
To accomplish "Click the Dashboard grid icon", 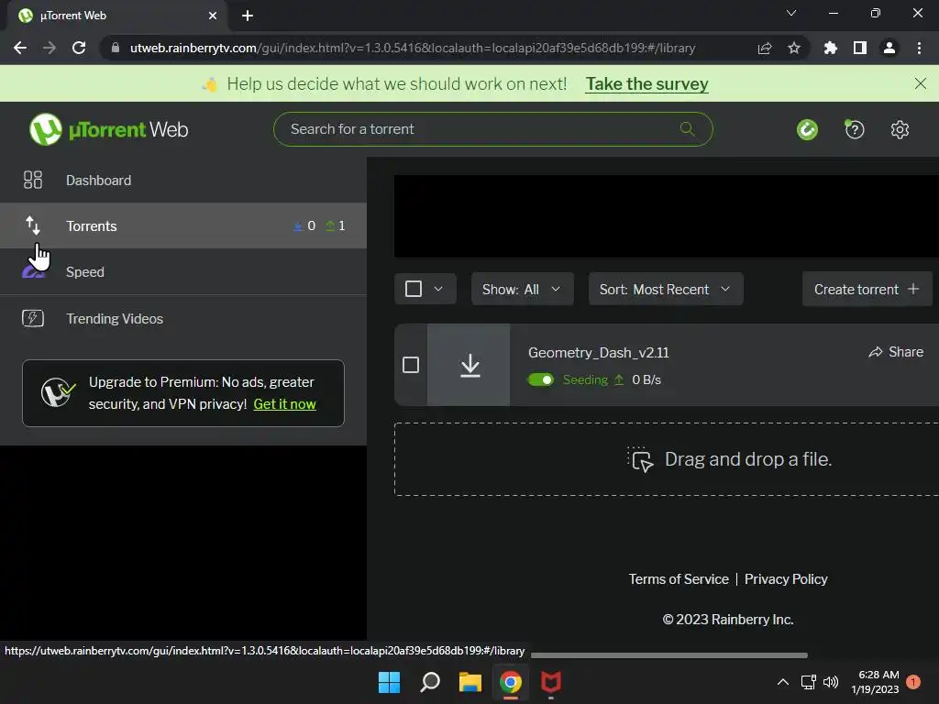I will (33, 180).
